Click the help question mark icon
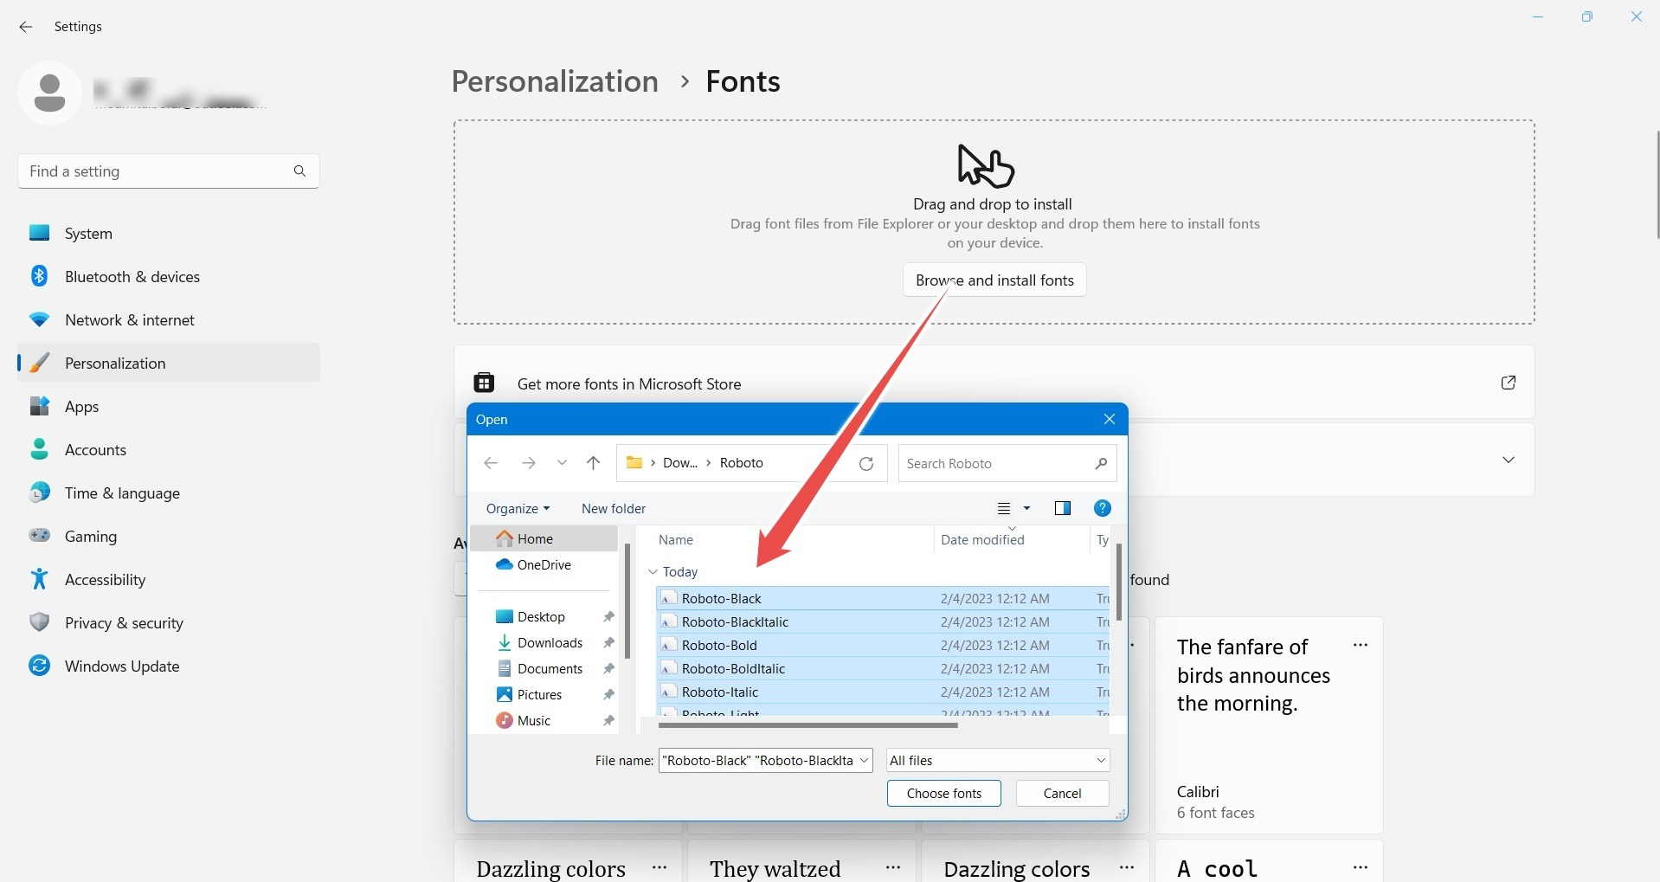The image size is (1660, 882). [x=1103, y=508]
